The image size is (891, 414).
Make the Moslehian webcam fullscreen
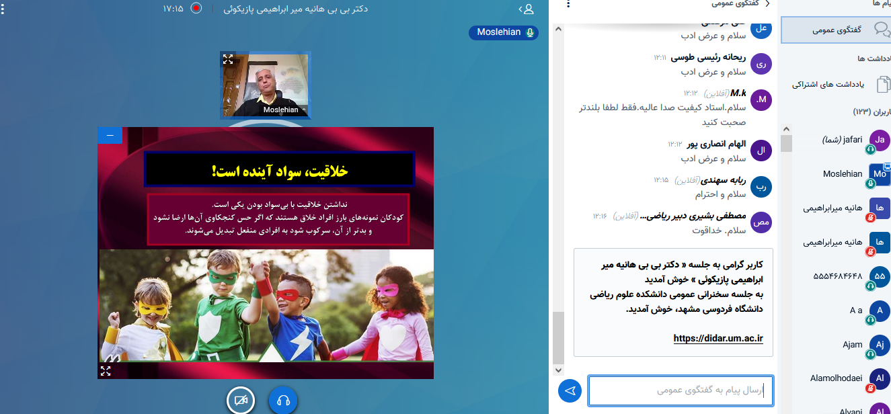point(228,60)
